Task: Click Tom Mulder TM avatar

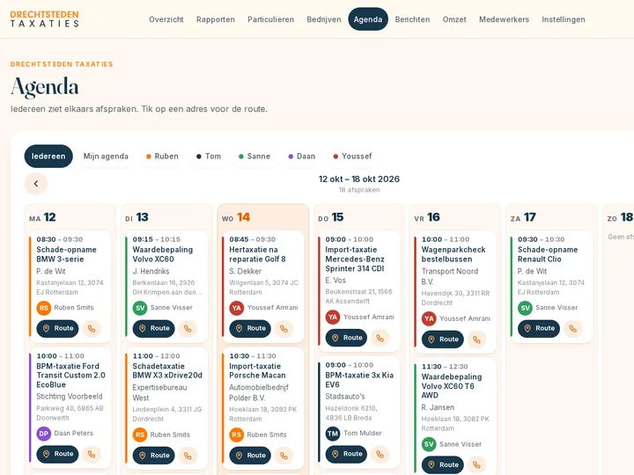Action: point(333,434)
